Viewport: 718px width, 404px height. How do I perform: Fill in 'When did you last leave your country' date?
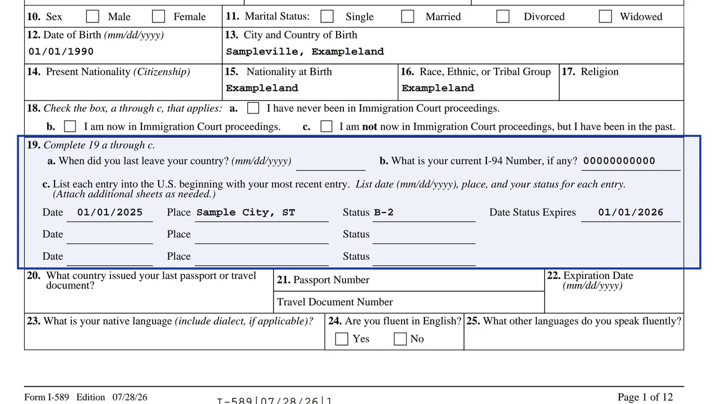click(330, 162)
